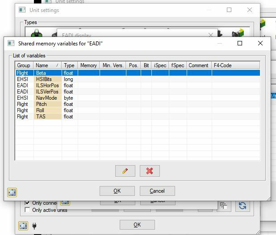Click the iSpec column header

[160, 65]
